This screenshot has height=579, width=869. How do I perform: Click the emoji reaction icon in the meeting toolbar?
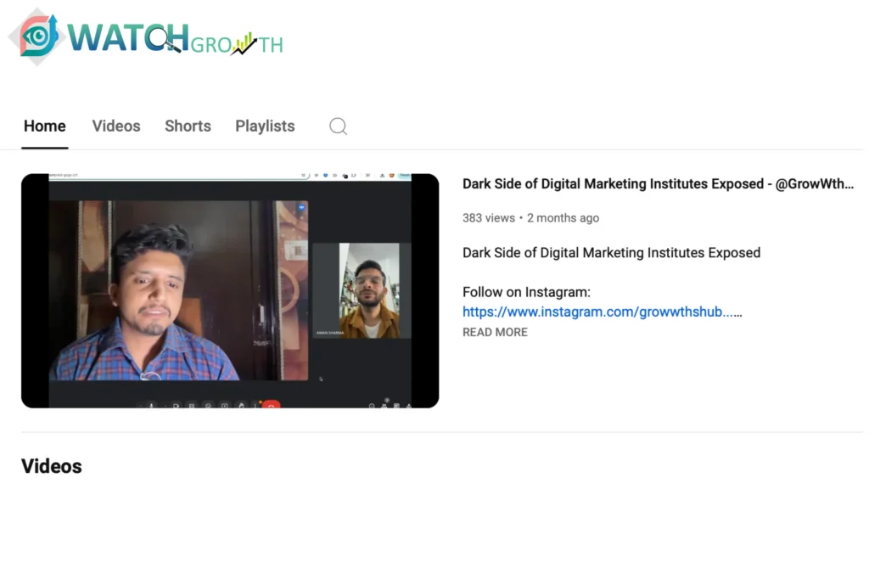[208, 406]
